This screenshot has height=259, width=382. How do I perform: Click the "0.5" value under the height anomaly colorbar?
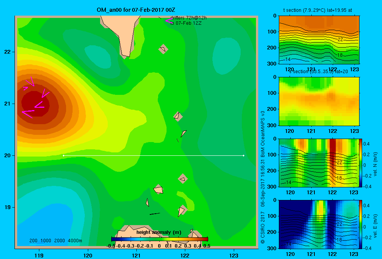pos(207,246)
